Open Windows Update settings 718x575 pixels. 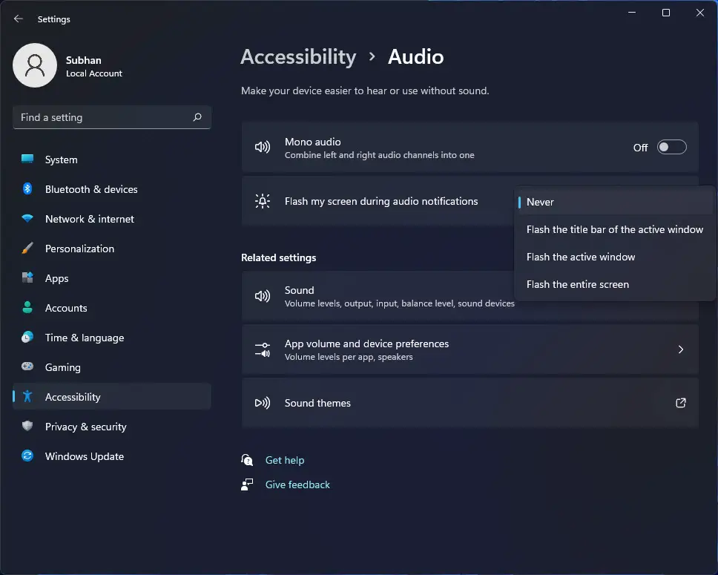pos(112,456)
